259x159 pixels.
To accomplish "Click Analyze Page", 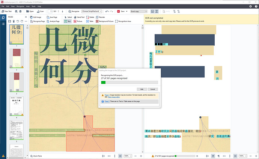I will [53, 21].
